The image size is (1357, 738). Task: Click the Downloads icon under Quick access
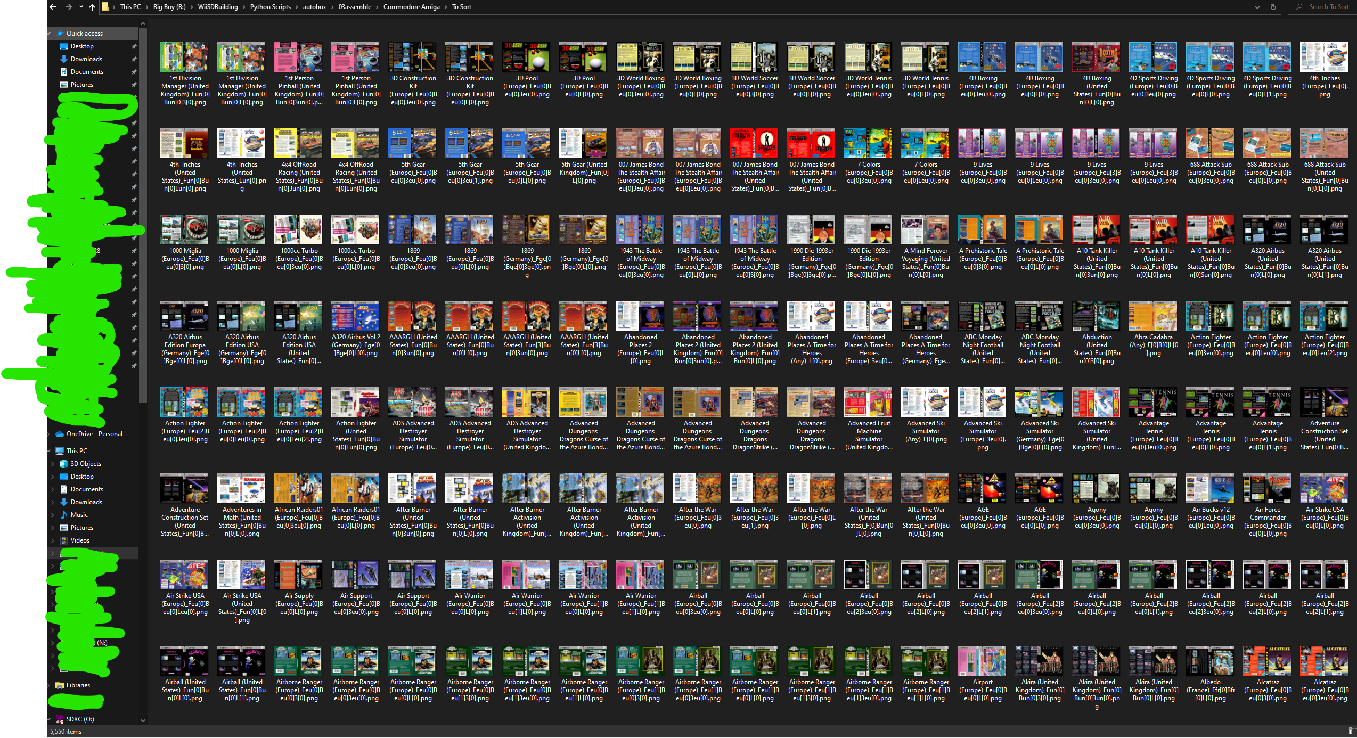pos(64,59)
